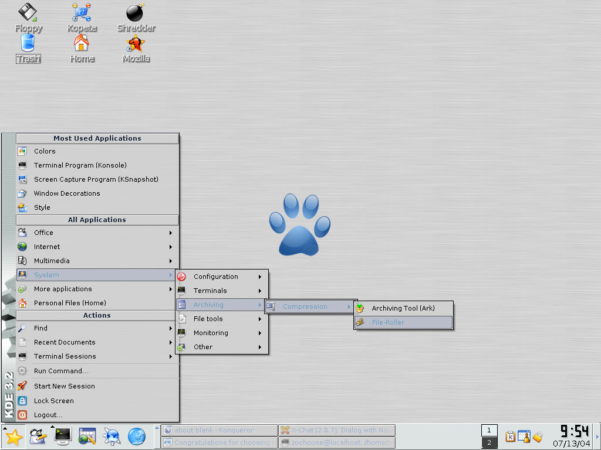This screenshot has height=450, width=601.
Task: Open the Klipper clipboard tray icon
Action: point(510,436)
